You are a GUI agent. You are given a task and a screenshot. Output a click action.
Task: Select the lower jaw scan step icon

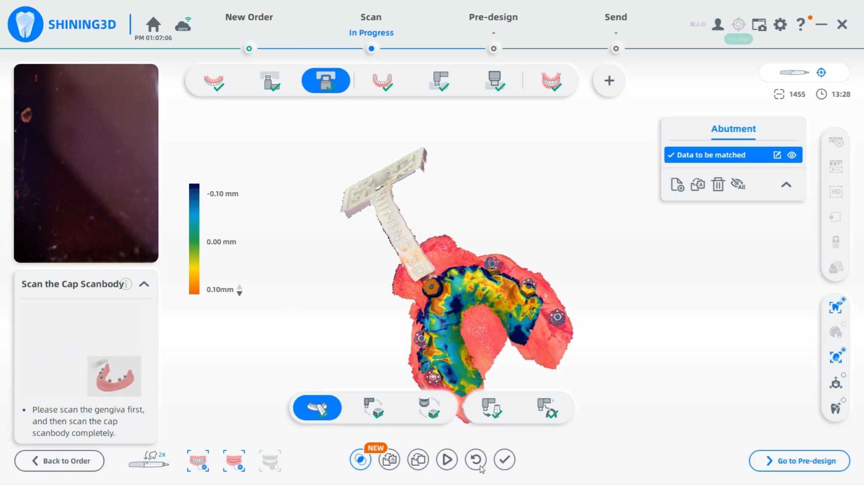click(382, 81)
